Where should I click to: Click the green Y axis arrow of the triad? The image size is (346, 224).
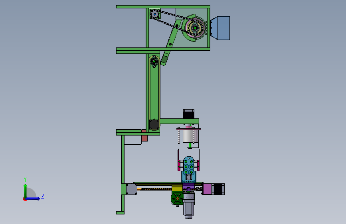coord(26,191)
